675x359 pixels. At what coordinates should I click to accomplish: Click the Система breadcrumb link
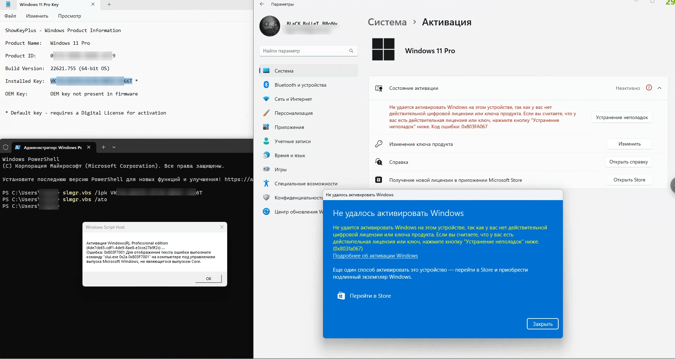click(x=387, y=22)
